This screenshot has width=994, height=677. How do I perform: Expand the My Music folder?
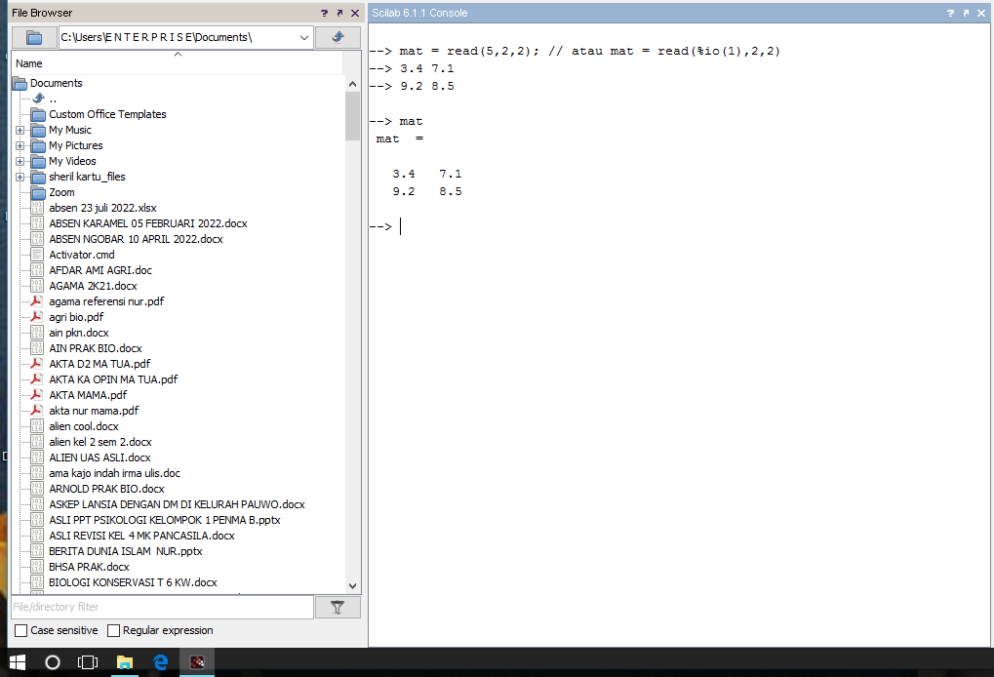coord(20,130)
